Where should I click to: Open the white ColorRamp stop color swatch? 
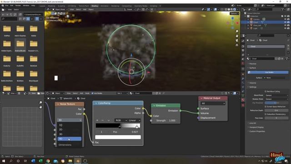[x=118, y=137]
